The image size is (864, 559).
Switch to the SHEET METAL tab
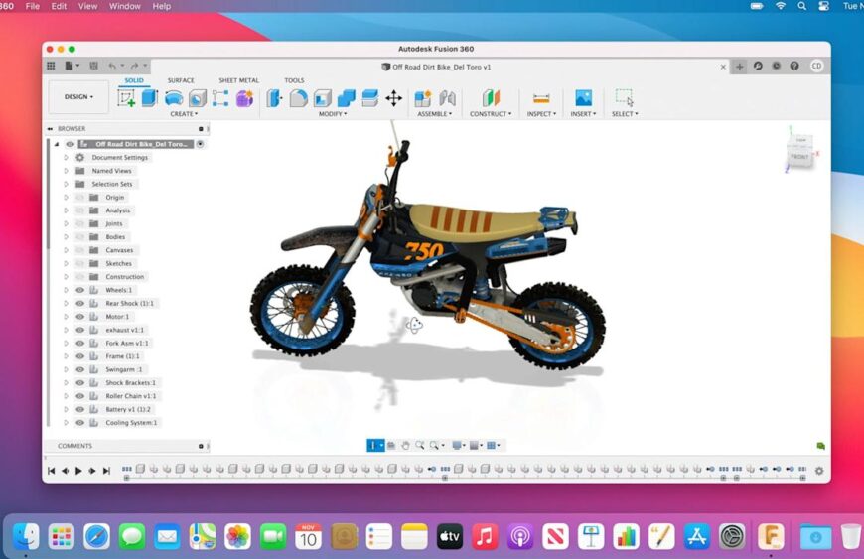point(238,80)
